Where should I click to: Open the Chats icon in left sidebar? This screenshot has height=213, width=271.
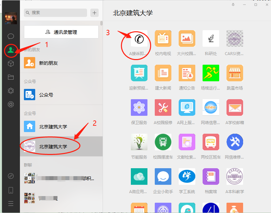click(11, 36)
